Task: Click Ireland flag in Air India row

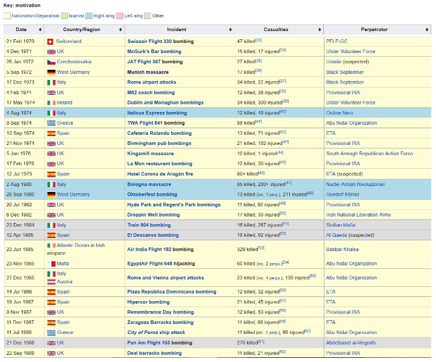Action: pyautogui.click(x=51, y=246)
